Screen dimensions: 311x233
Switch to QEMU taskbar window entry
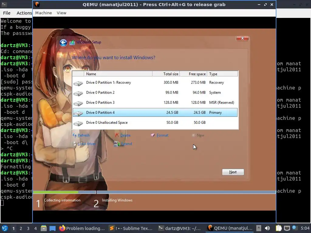click(x=230, y=228)
